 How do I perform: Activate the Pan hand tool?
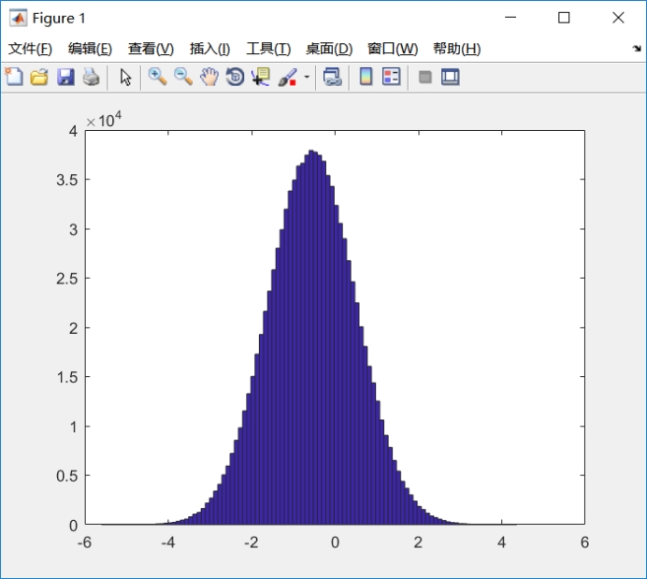(x=208, y=77)
